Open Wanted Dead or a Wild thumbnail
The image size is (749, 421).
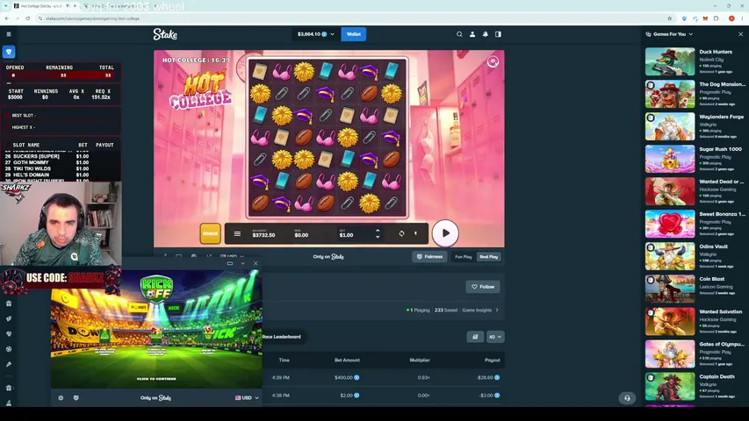coord(670,191)
